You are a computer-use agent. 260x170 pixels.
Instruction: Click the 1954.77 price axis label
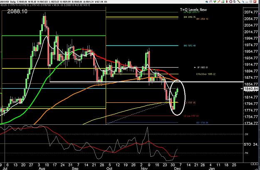click(x=251, y=51)
